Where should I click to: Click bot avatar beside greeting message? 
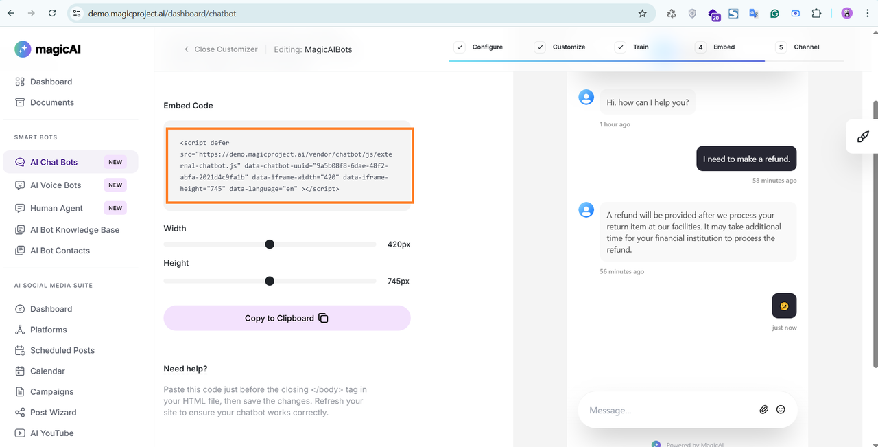click(x=586, y=97)
